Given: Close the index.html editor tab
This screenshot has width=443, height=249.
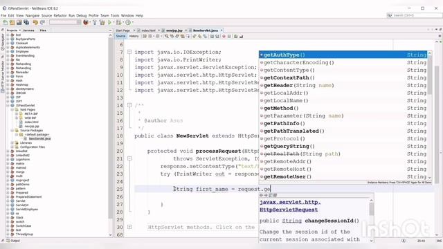Looking at the screenshot, I should point(159,30).
